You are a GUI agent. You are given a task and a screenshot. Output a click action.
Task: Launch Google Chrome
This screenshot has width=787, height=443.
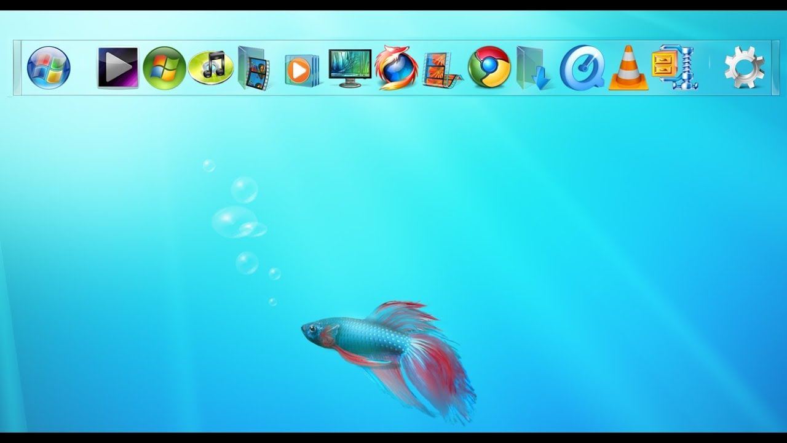coord(489,68)
